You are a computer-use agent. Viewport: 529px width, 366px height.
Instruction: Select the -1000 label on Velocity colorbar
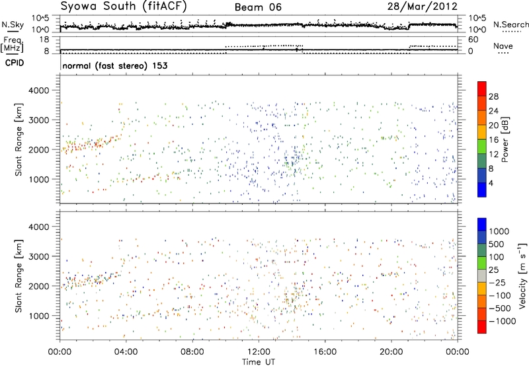(x=502, y=321)
